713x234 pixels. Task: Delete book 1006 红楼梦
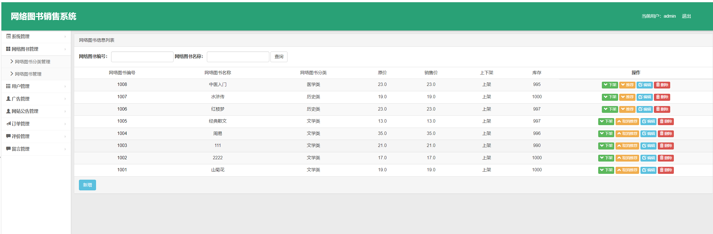[662, 109]
